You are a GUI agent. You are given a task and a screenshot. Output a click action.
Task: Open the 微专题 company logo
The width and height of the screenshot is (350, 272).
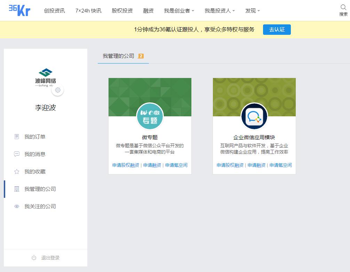(x=150, y=116)
